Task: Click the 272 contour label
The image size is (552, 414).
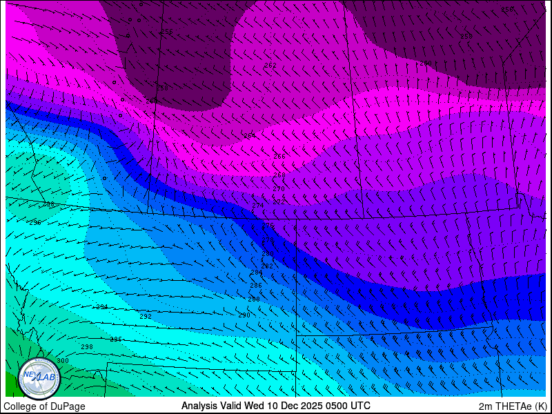Action: [279, 202]
